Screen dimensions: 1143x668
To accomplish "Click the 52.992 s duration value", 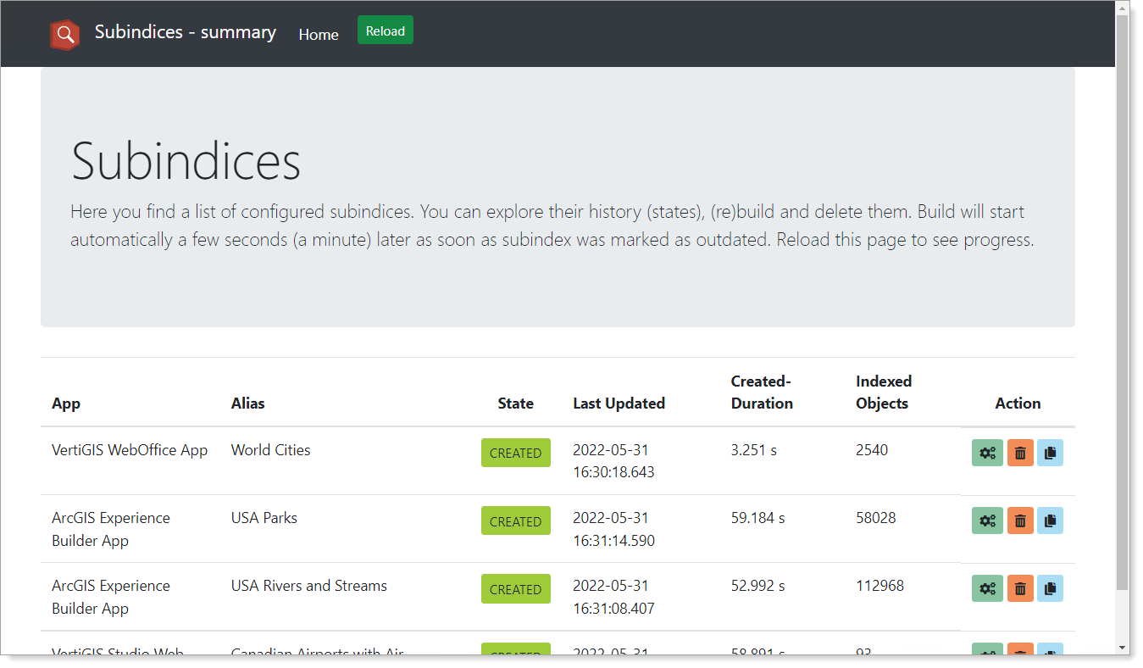I will (x=758, y=586).
